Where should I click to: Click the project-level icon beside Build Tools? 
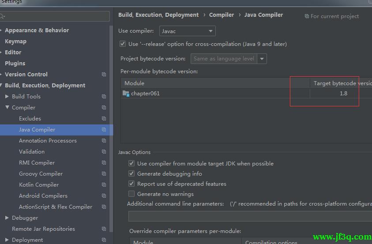[104, 97]
